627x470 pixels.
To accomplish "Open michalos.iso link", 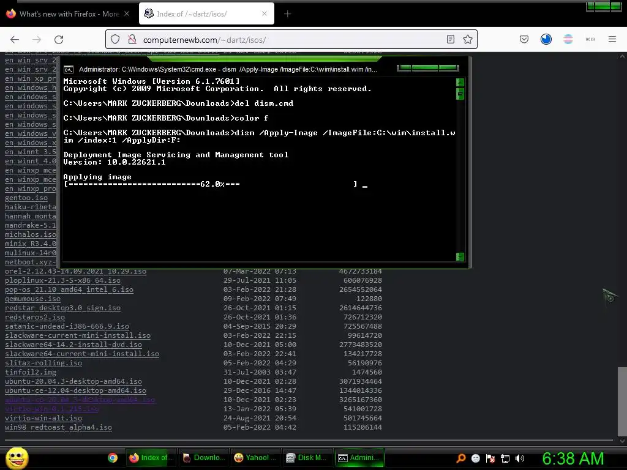I will point(31,234).
